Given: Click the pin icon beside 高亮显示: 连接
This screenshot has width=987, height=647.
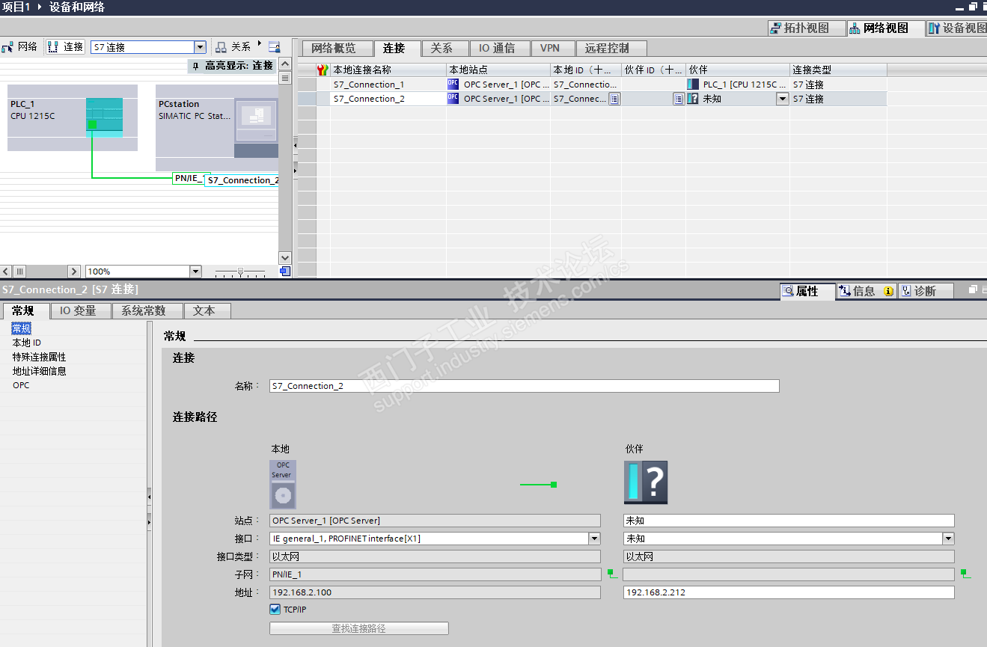Looking at the screenshot, I should click(x=195, y=66).
